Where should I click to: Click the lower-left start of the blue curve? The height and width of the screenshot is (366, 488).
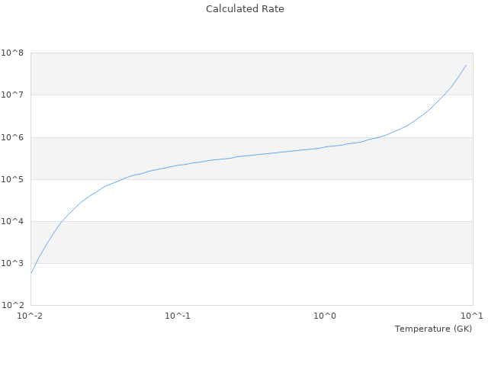(31, 273)
